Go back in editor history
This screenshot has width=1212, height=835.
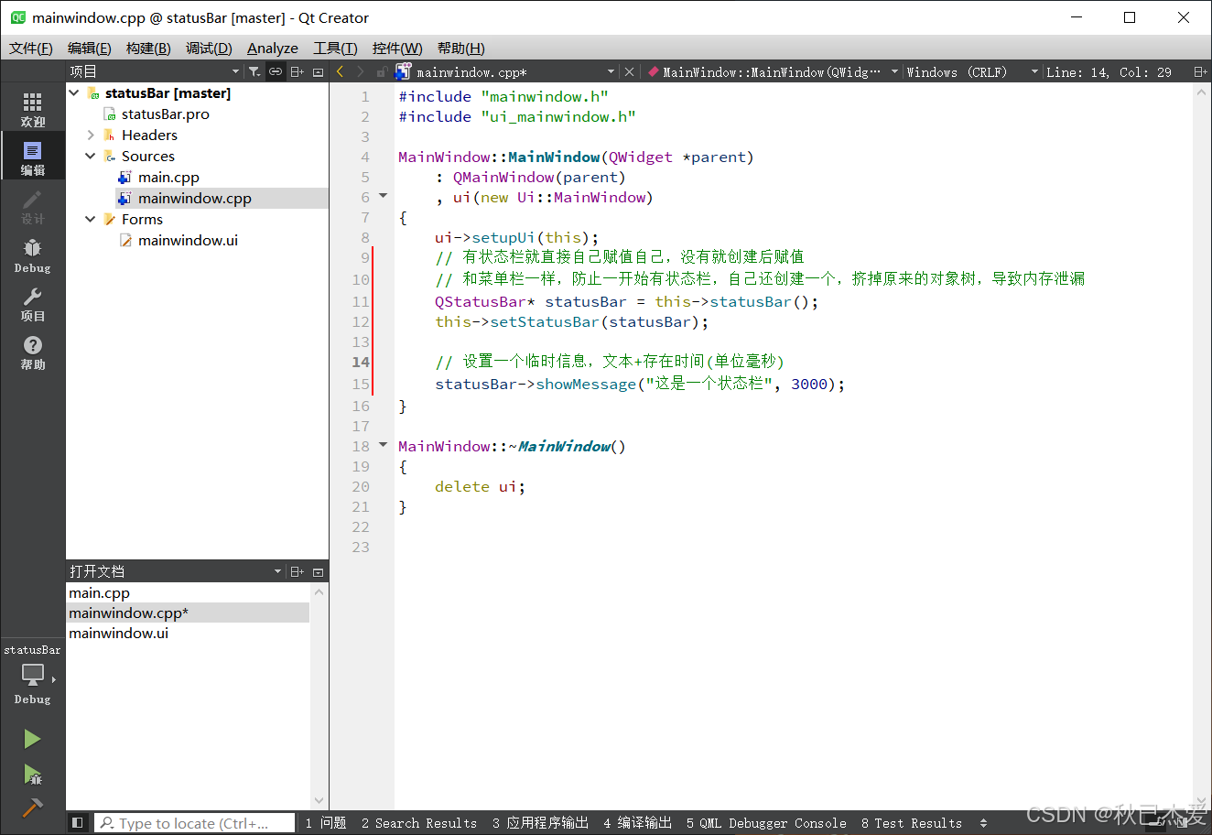pos(340,71)
